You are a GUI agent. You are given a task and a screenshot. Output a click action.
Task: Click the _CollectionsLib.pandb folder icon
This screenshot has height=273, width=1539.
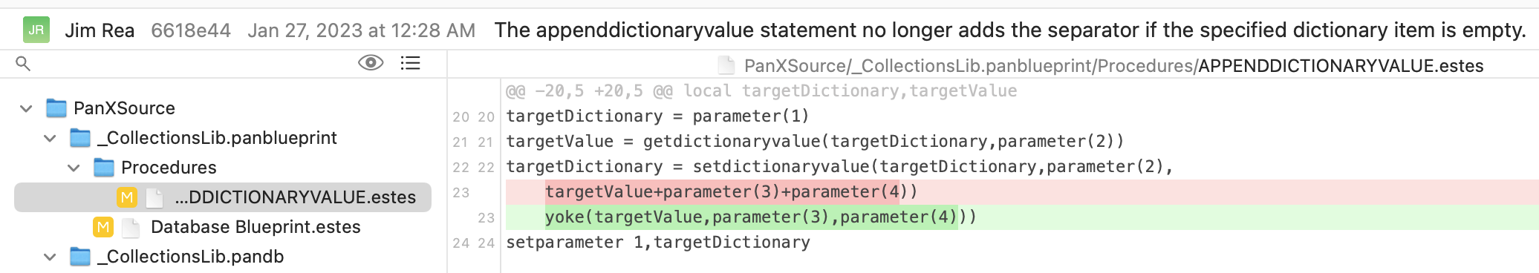(x=80, y=257)
